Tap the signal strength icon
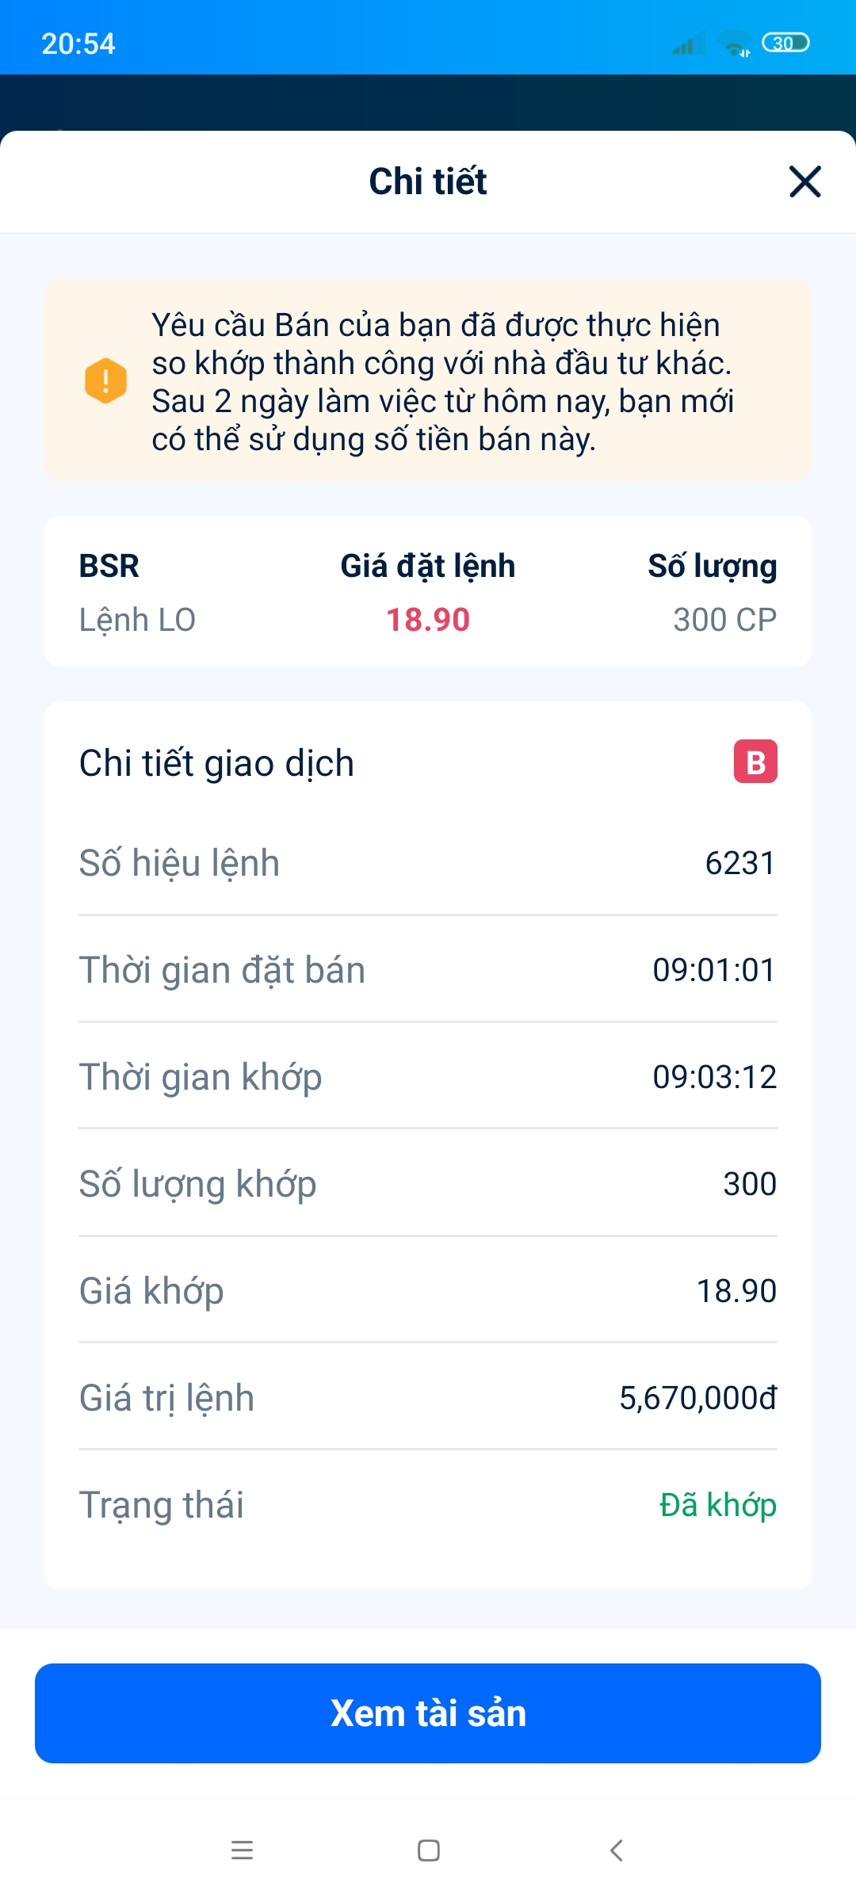 [688, 44]
